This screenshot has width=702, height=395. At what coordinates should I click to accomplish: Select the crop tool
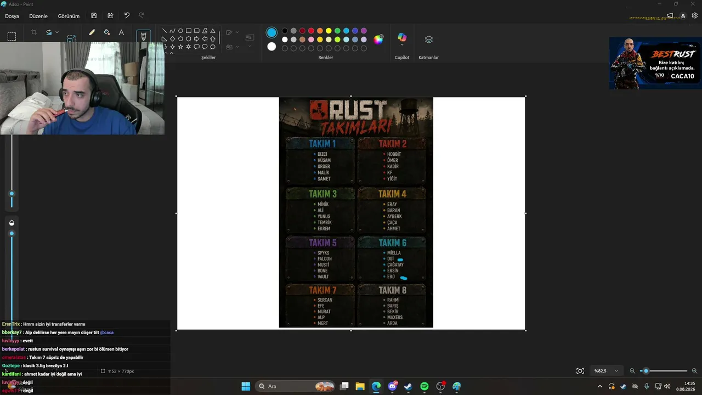point(34,32)
